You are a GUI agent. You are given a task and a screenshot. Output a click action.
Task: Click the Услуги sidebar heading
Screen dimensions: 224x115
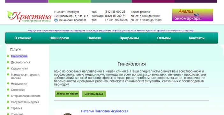click(x=15, y=49)
